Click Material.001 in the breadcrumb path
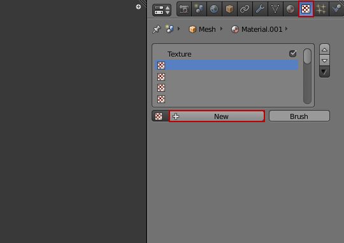The height and width of the screenshot is (243, 344). pyautogui.click(x=257, y=29)
